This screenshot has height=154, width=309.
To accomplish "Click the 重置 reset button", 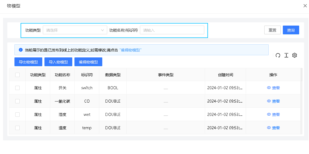I will [x=272, y=30].
